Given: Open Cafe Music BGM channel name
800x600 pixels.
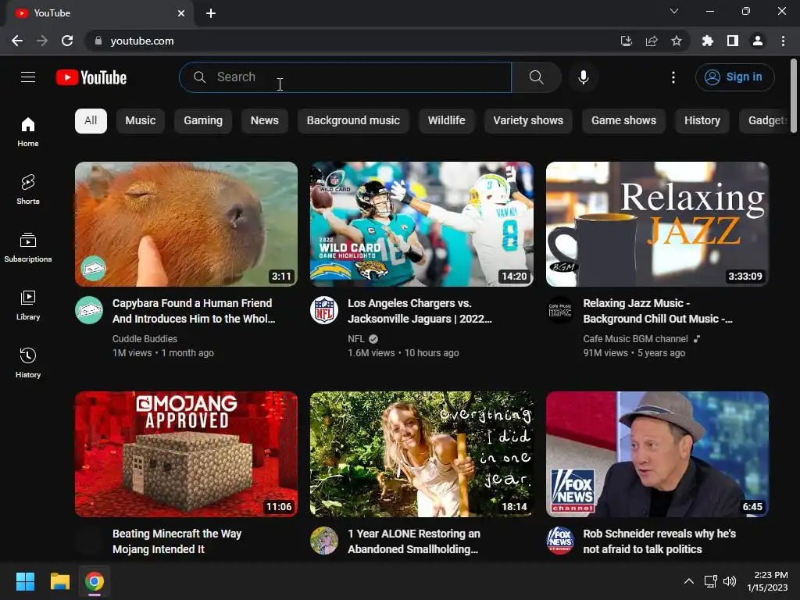Looking at the screenshot, I should 635,339.
